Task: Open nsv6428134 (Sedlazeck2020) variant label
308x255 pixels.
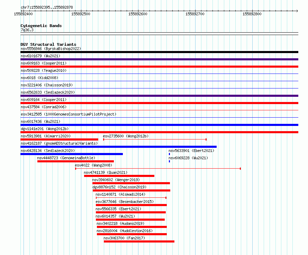Action: pyautogui.click(x=48, y=151)
